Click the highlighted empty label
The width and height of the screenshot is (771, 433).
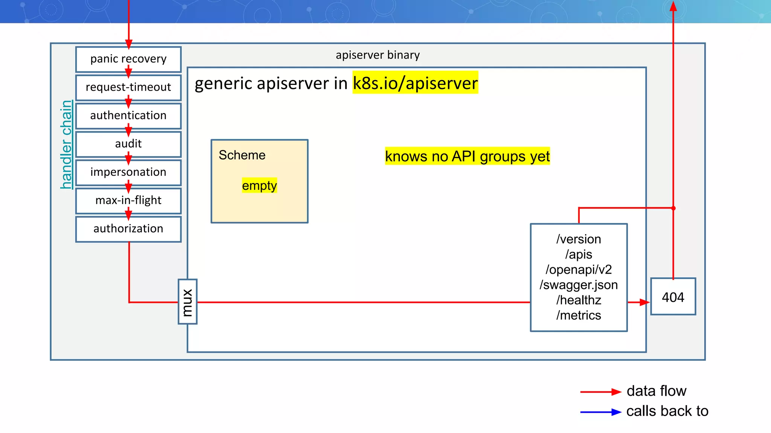pyautogui.click(x=259, y=185)
